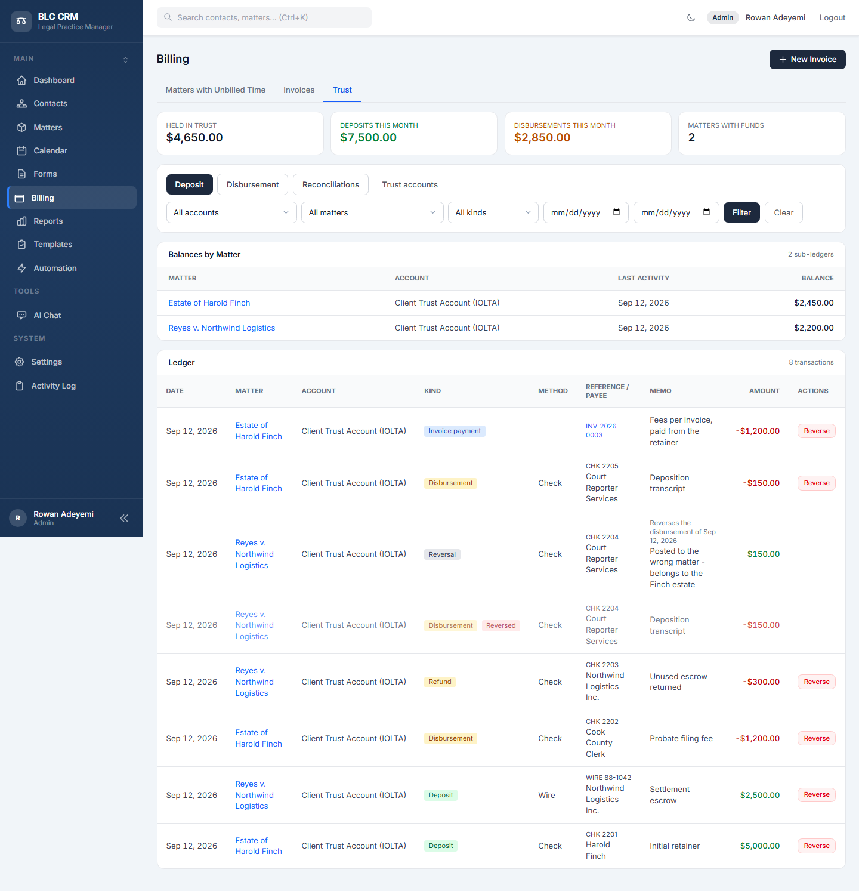Open the Trust accounts section
The image size is (859, 891).
pyautogui.click(x=410, y=185)
